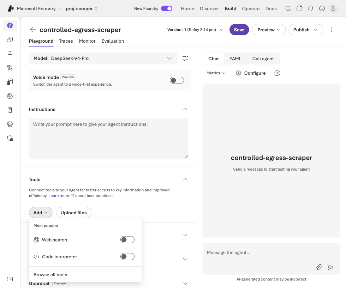Viewport: 346px width, 289px height.
Task: Go to Home in top navigation
Action: coord(187,8)
